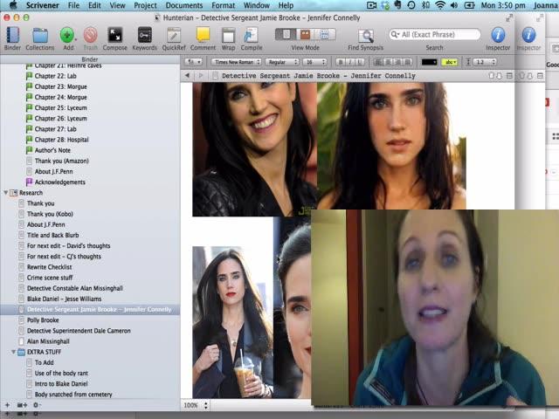Viewport: 559px width, 419px height.
Task: Center align text
Action: 388,62
